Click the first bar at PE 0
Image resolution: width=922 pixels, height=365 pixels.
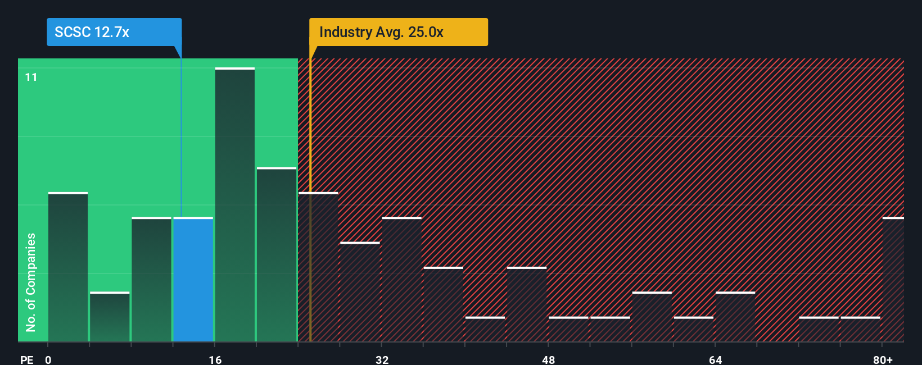pos(68,267)
